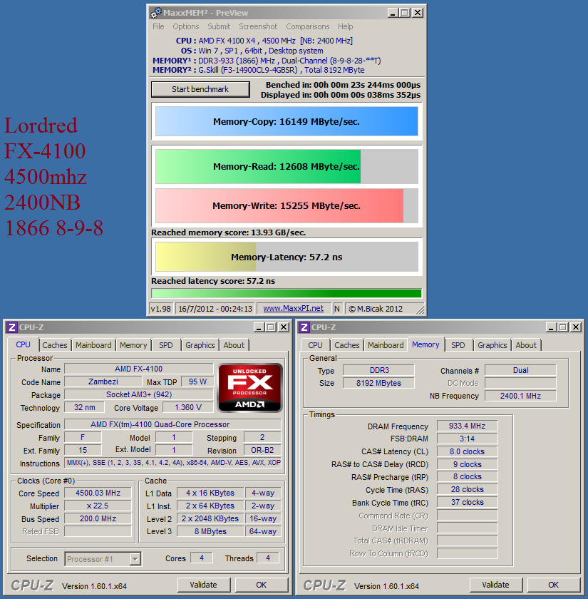Switch to About tab in left CPU-Z window

pos(234,345)
